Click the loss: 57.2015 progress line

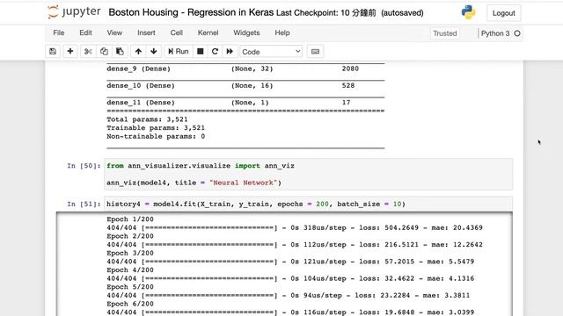(290, 262)
